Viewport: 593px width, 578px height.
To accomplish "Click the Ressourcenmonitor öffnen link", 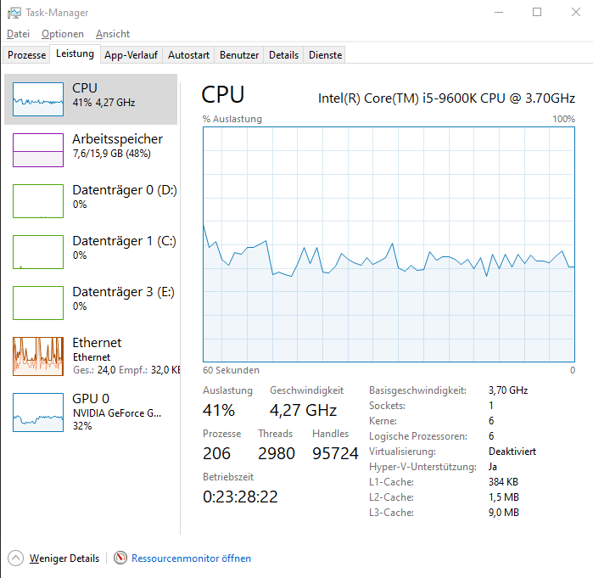I will pyautogui.click(x=191, y=558).
